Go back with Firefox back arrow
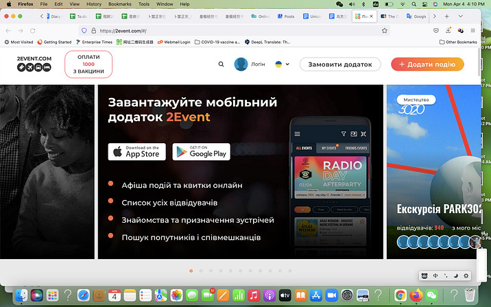The image size is (491, 307). coord(8,31)
